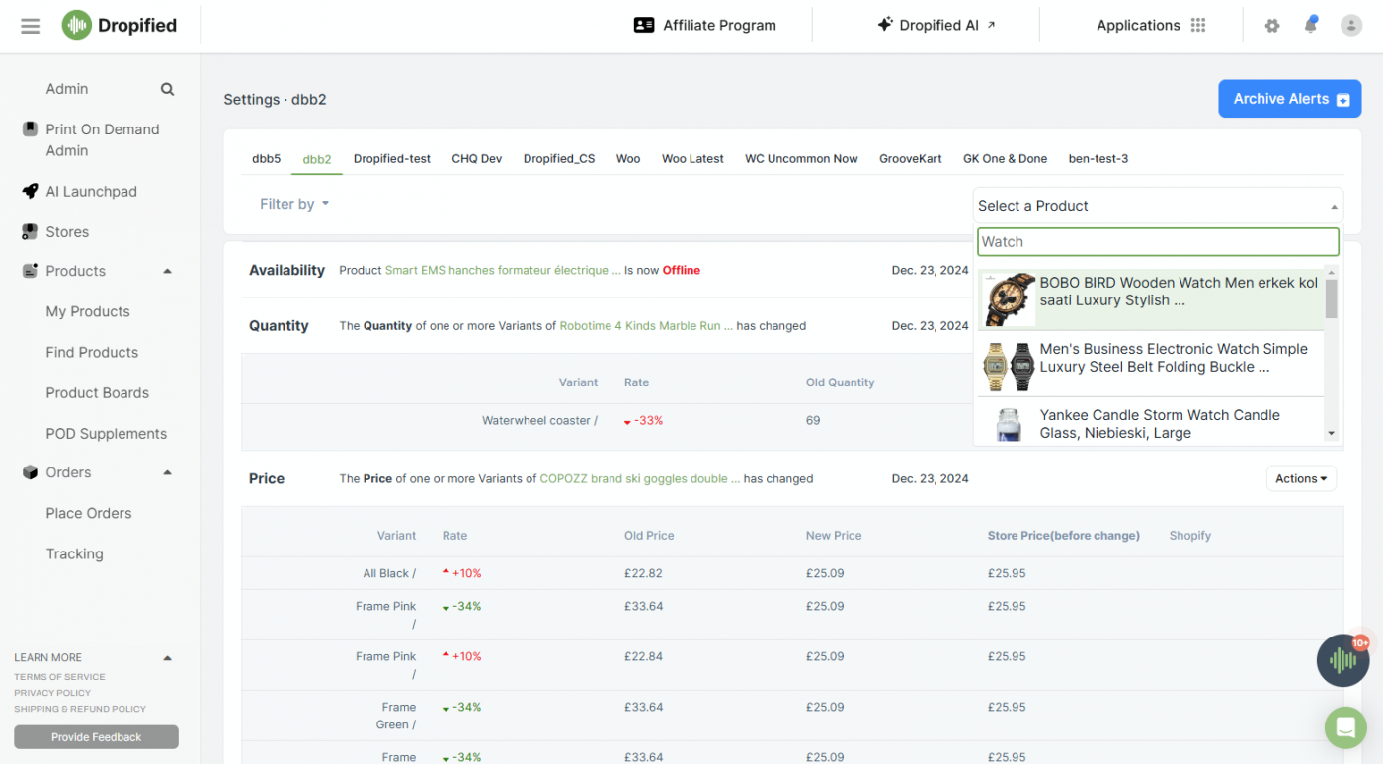Click the Dropified logo
1383x764 pixels.
pyautogui.click(x=120, y=26)
